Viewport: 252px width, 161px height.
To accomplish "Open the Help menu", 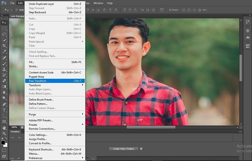I will tap(110, 3).
